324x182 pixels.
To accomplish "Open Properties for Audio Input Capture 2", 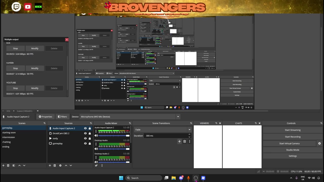I will (x=45, y=117).
